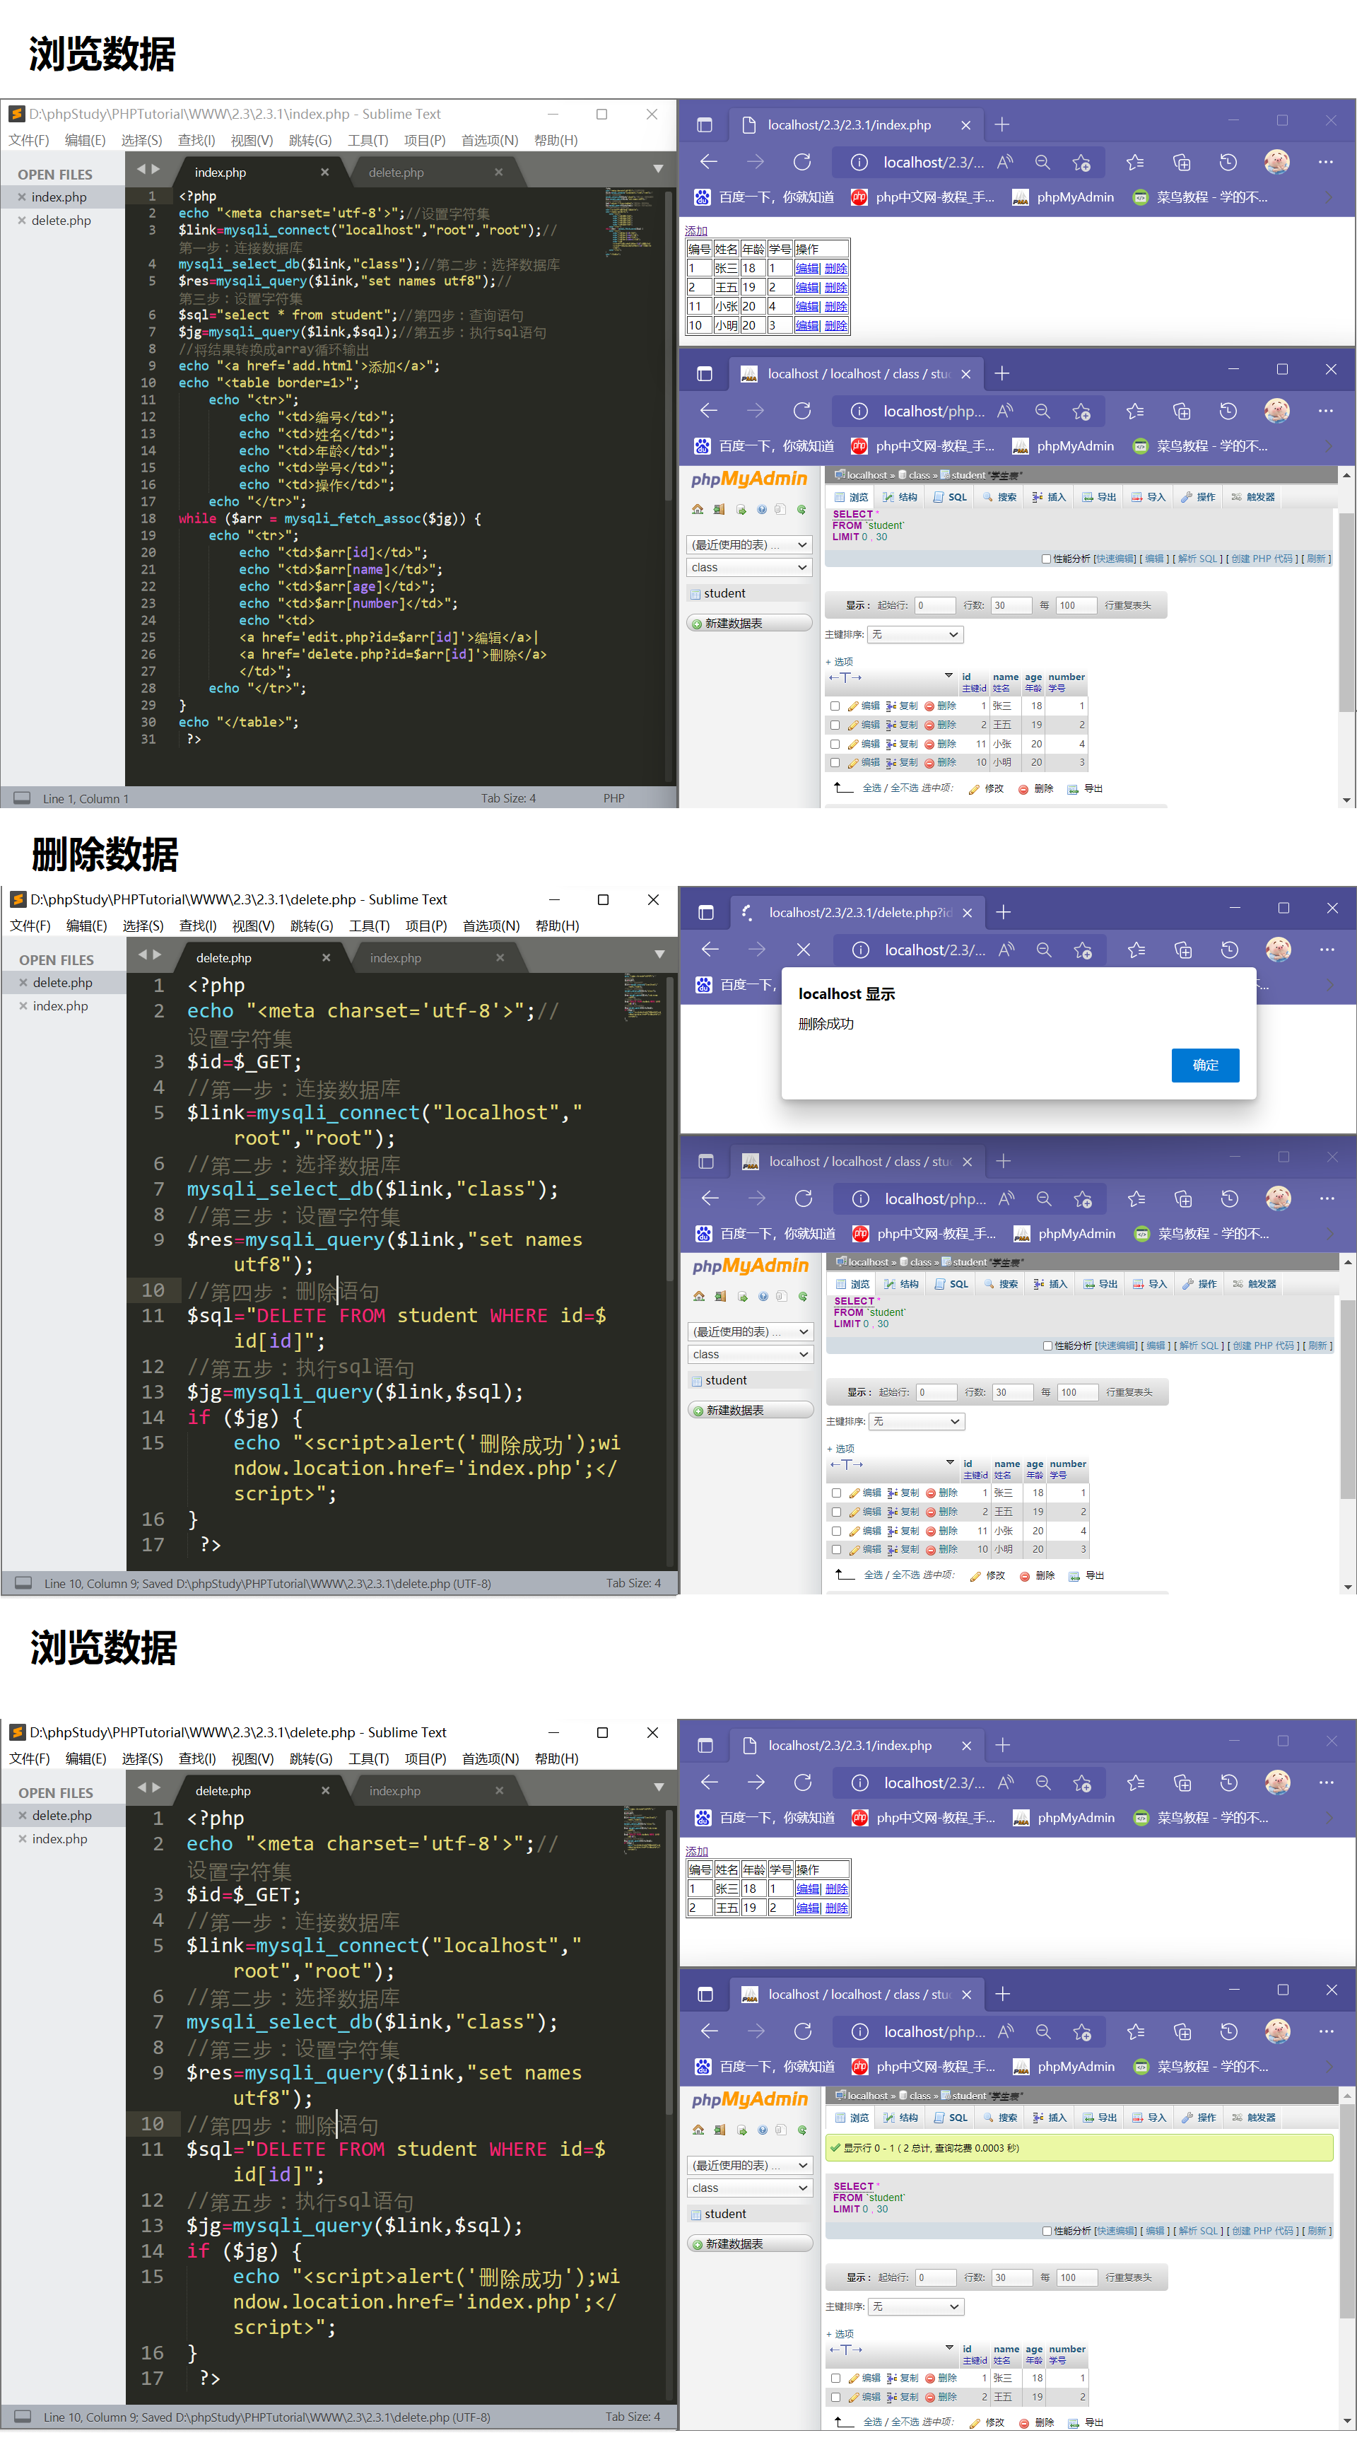Open collections icon in delete.php browser toolbar
Image resolution: width=1357 pixels, height=2445 pixels.
coord(1182,950)
